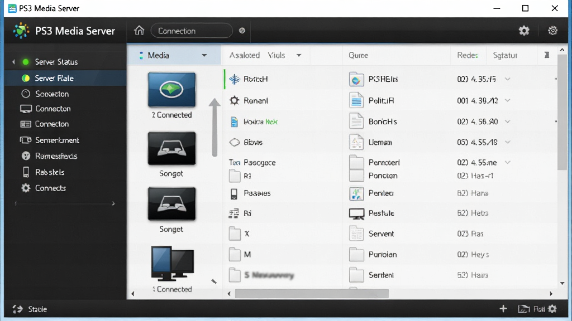This screenshot has height=321, width=572.
Task: Open settings gear left of the top-right cog
Action: point(524,31)
